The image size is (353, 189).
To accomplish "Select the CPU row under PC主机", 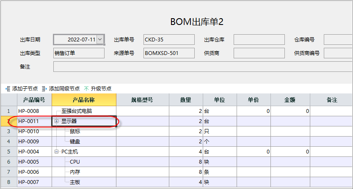I will pos(75,162).
